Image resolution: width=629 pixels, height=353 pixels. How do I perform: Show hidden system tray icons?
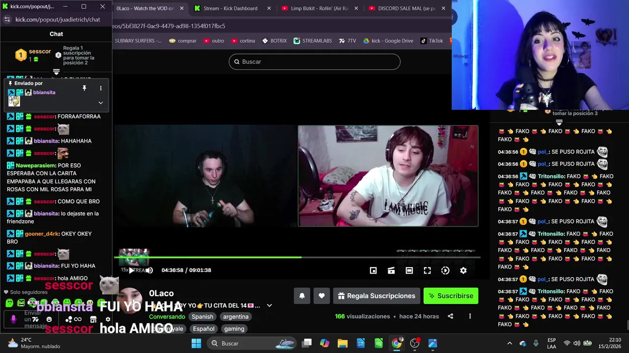510,343
